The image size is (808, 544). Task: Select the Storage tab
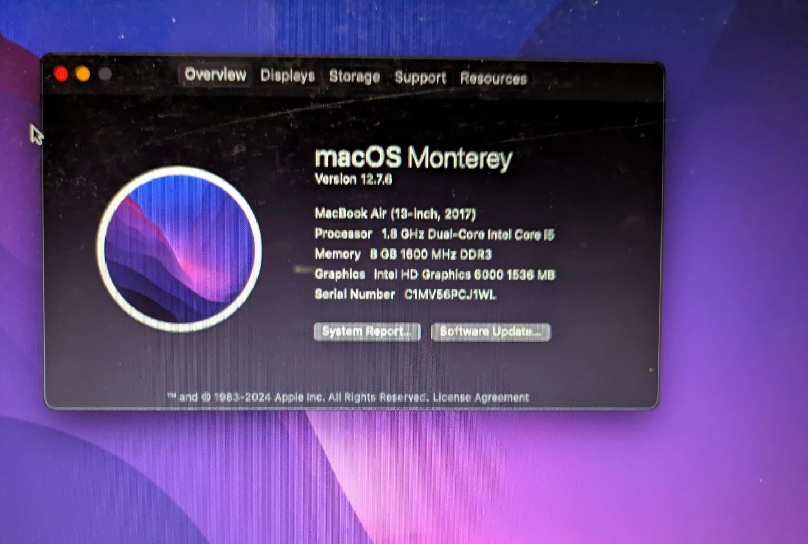[355, 76]
